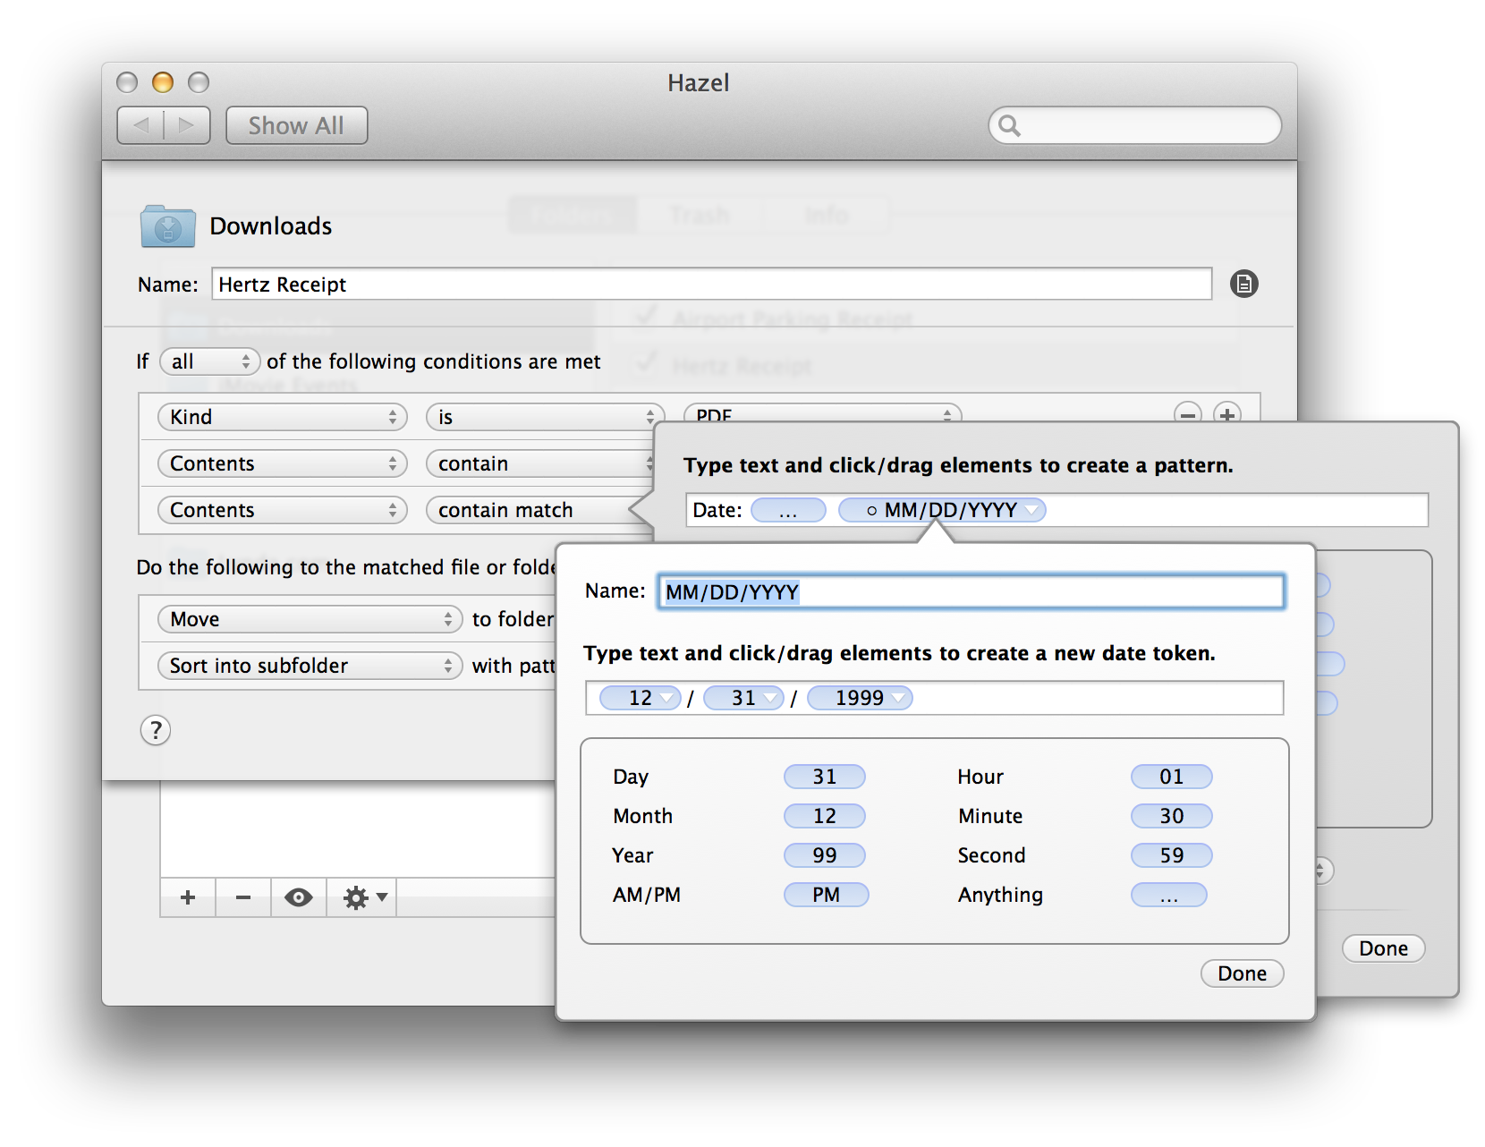Viewport: 1485px width, 1147px height.
Task: Click the help question mark button
Action: [x=156, y=730]
